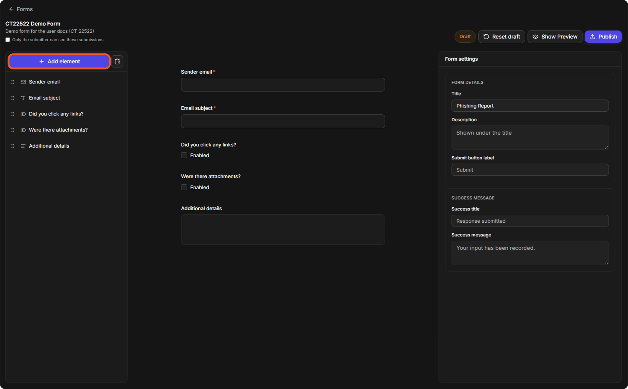Grab the drag handle for Additional details

tap(13, 146)
